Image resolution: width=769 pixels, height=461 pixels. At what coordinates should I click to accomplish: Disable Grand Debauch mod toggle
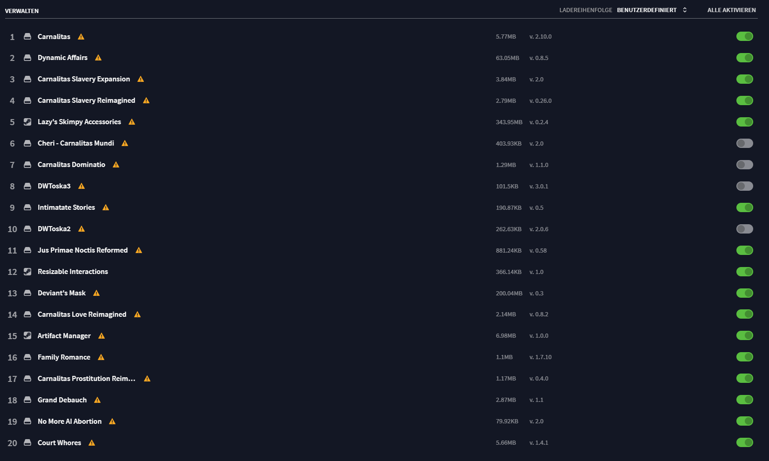click(x=744, y=400)
